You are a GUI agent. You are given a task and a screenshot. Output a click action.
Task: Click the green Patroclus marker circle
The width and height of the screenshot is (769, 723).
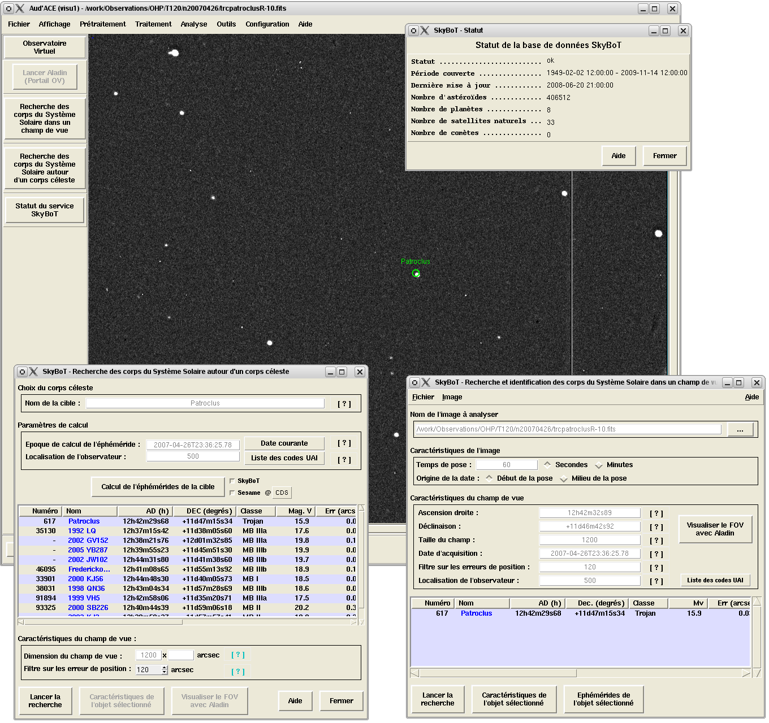416,273
